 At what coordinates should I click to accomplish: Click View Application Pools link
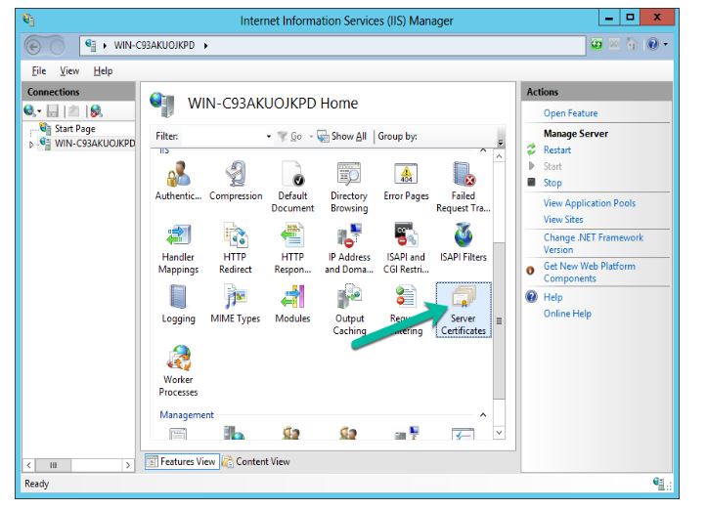(x=589, y=203)
